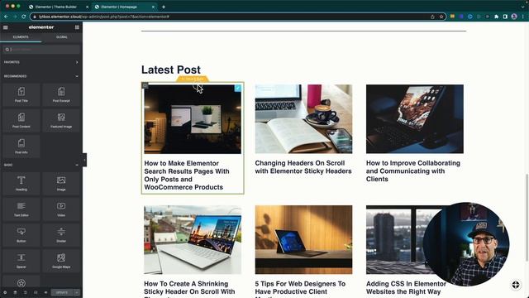
Task: Select the Google Maps widget
Action: click(x=61, y=261)
